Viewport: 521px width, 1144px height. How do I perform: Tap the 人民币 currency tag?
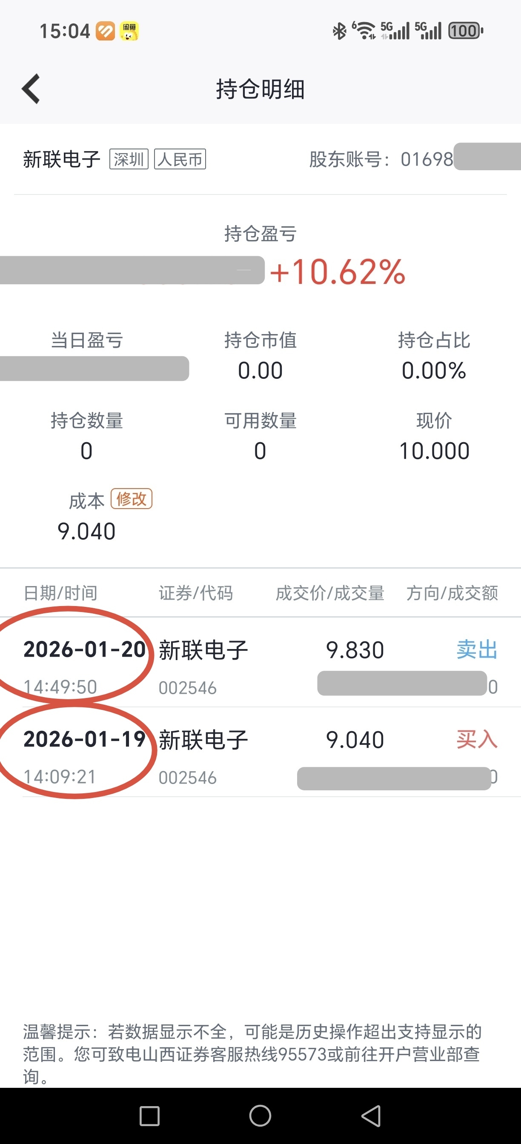pyautogui.click(x=180, y=159)
